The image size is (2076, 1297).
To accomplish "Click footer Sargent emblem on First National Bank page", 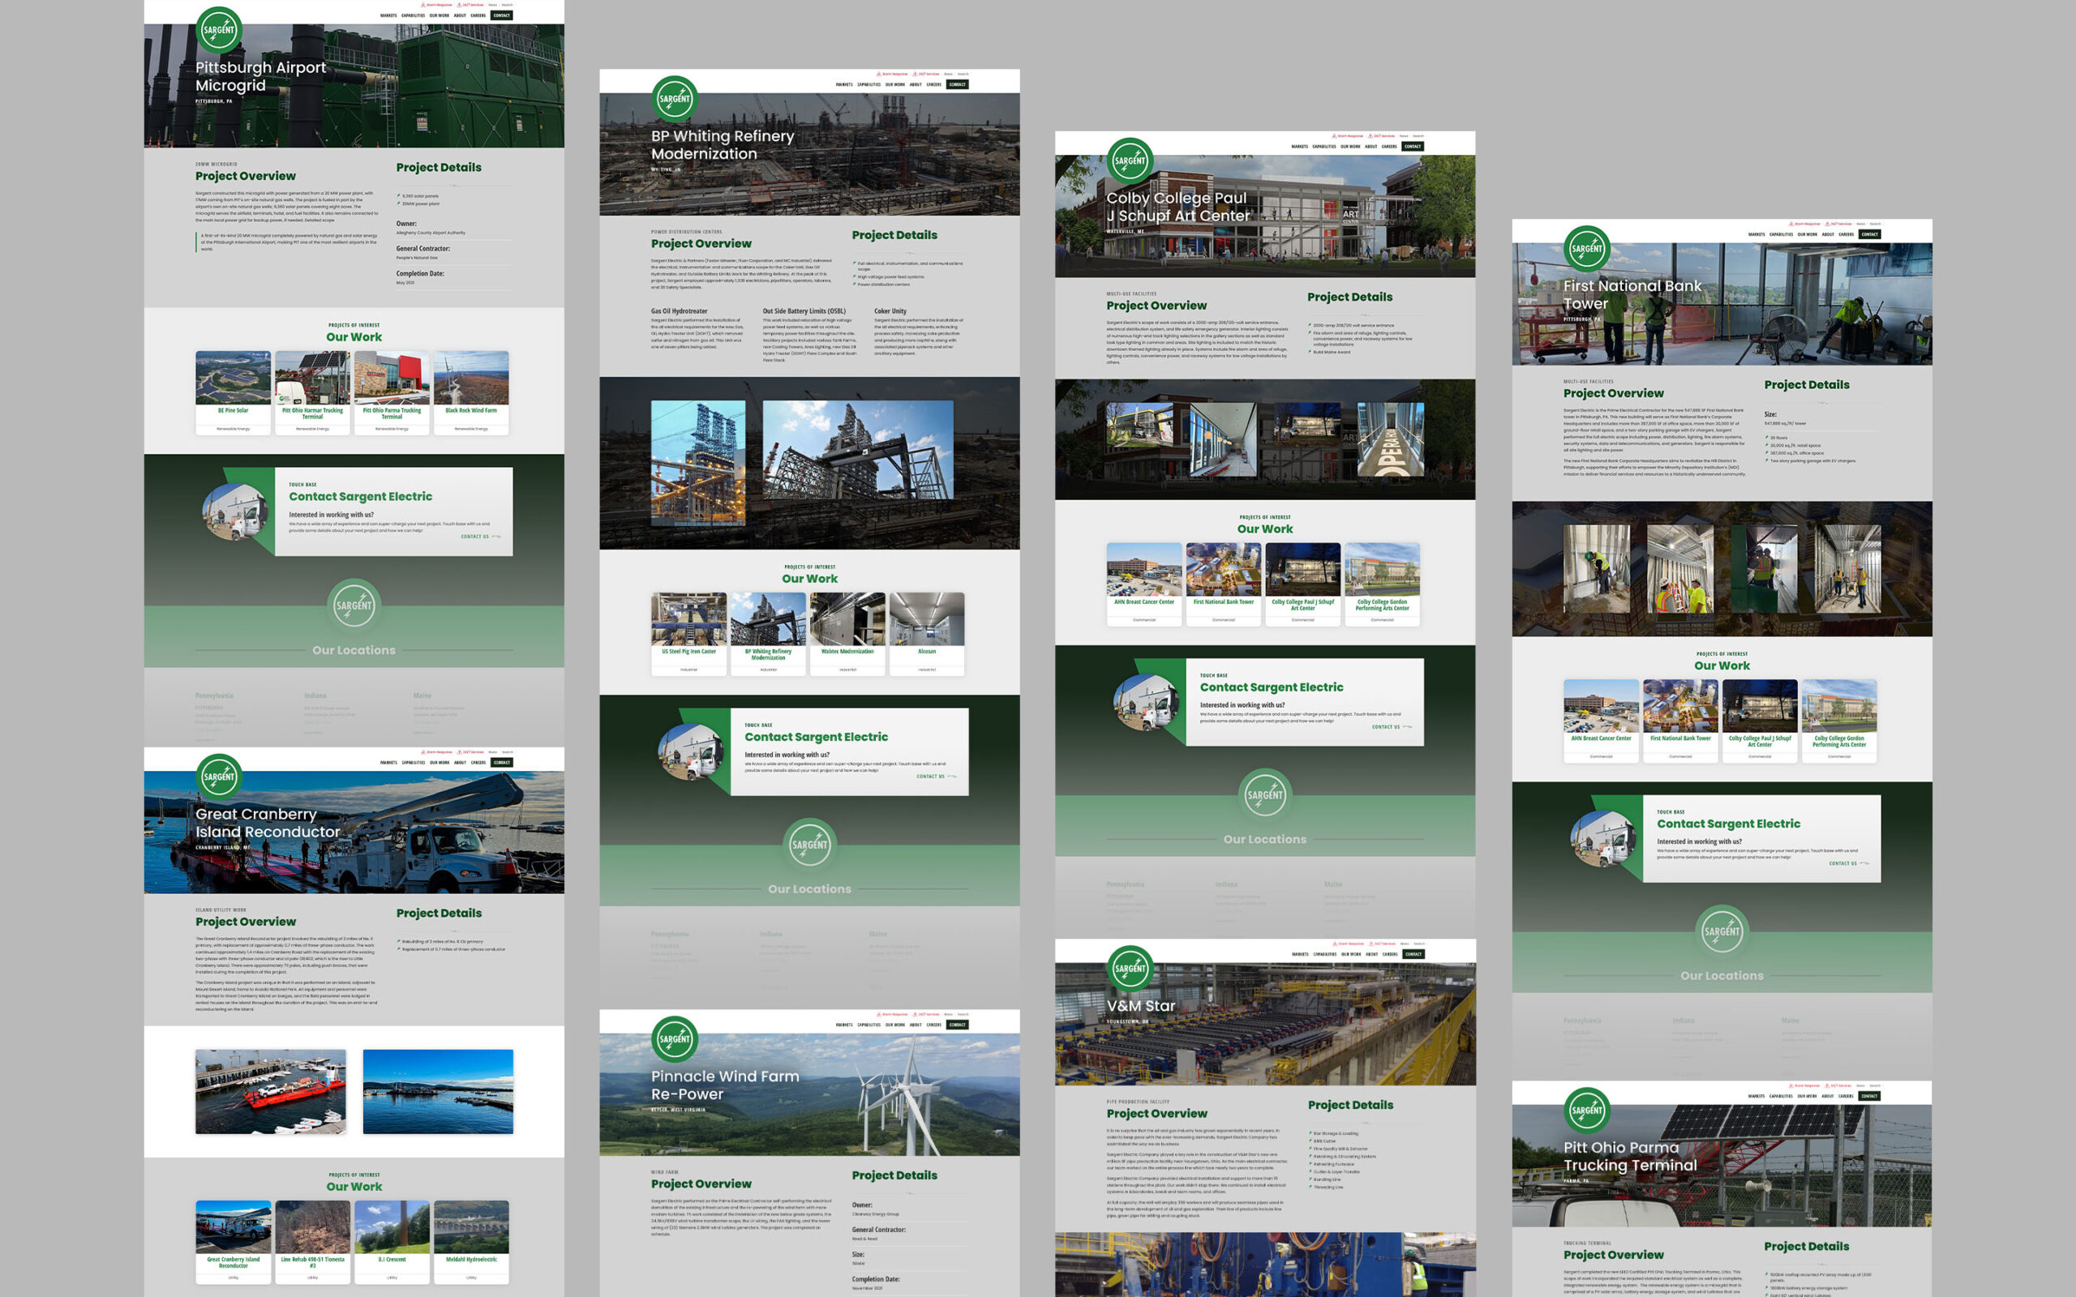I will [x=1722, y=931].
